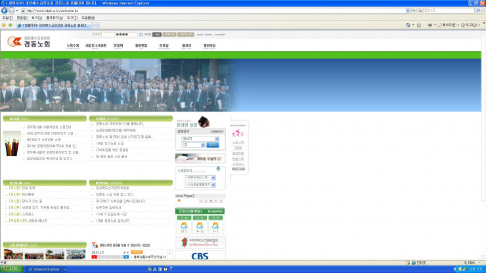Open the 즐겨찾기 menu
The width and height of the screenshot is (486, 273).
55,18
